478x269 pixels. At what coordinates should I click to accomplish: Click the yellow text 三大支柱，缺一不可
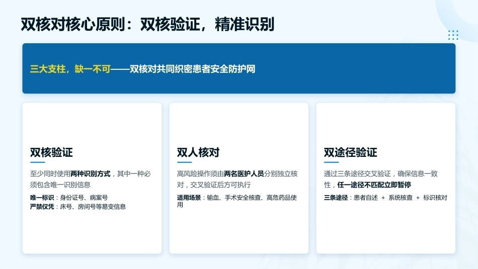tap(70, 69)
